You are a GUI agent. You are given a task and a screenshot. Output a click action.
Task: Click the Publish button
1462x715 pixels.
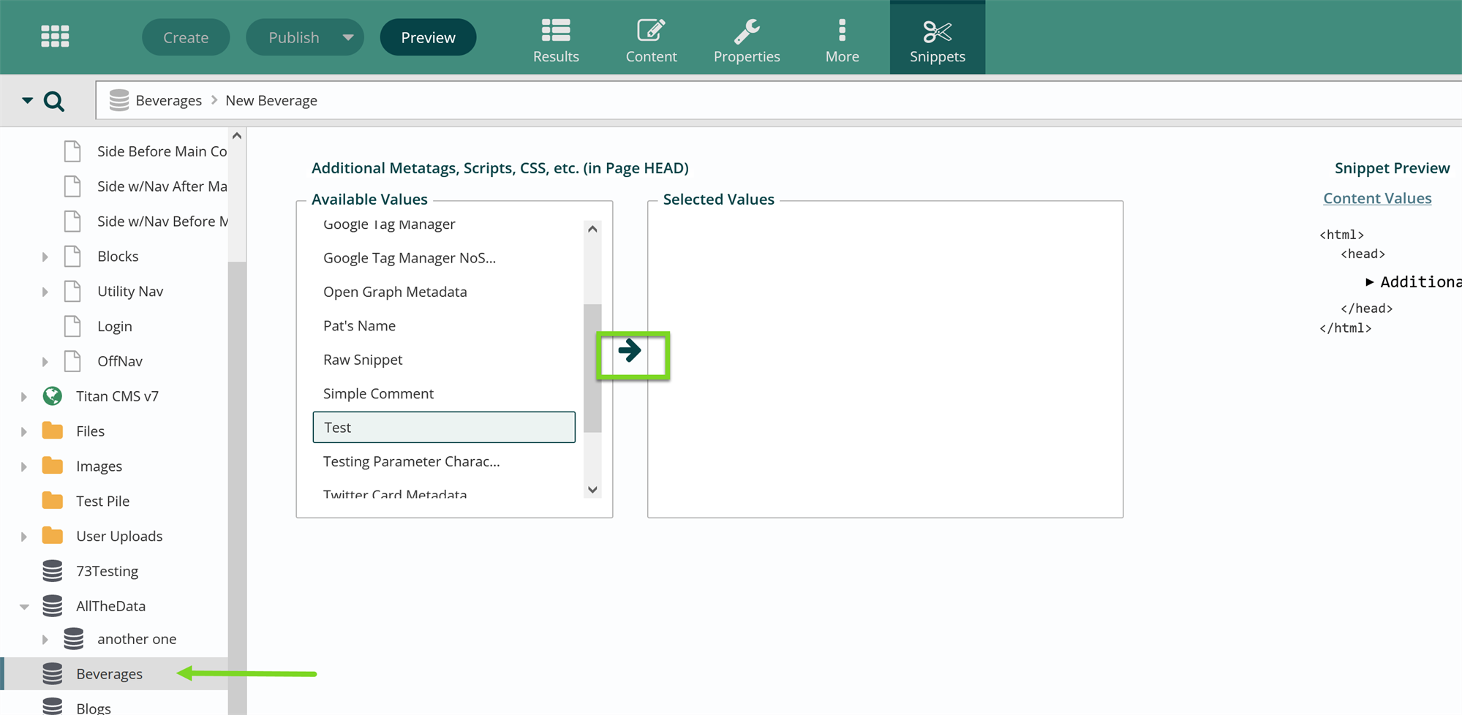[293, 37]
